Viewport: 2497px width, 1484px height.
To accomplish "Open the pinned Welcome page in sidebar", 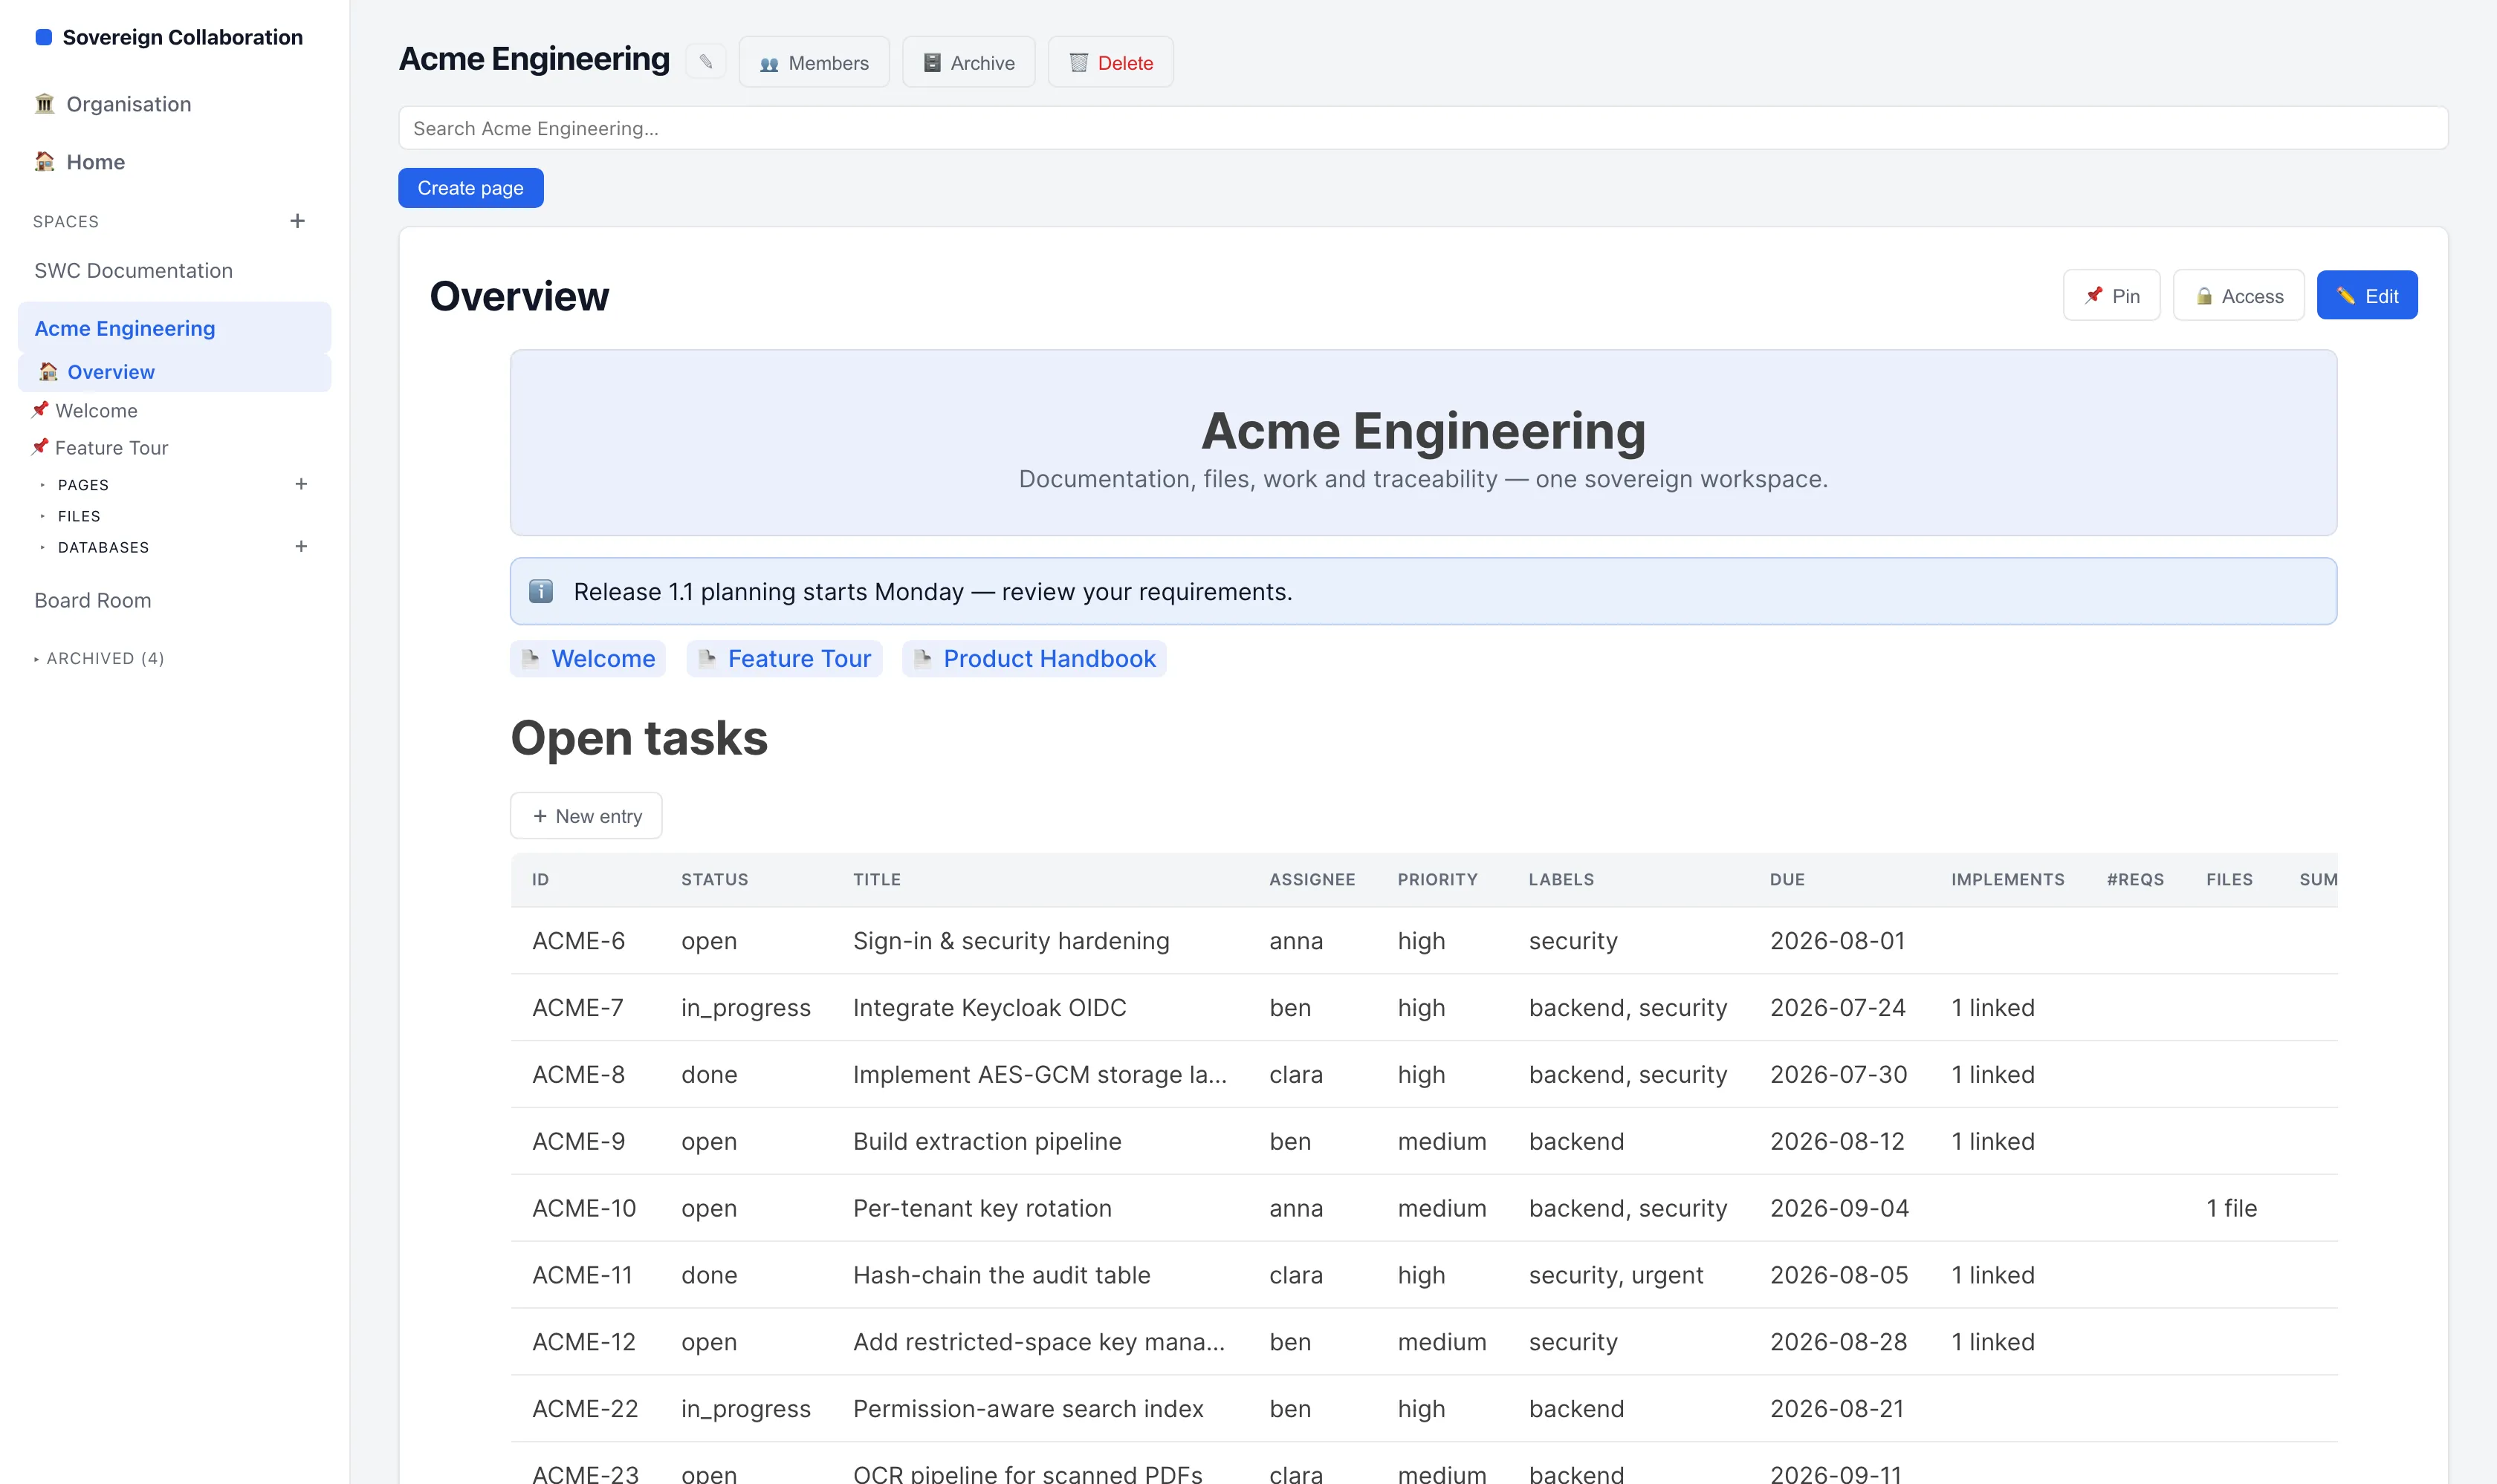I will (96, 410).
